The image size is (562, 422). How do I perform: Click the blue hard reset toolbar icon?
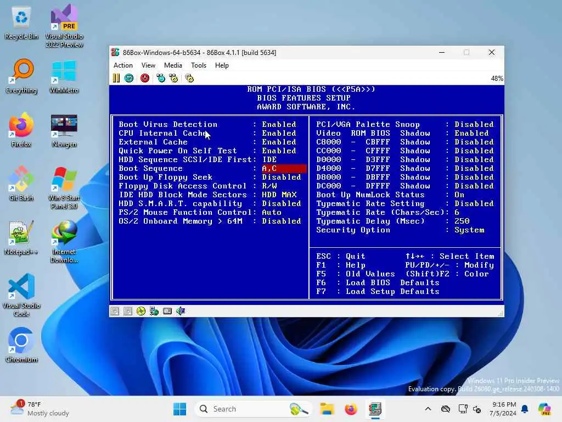coord(129,78)
